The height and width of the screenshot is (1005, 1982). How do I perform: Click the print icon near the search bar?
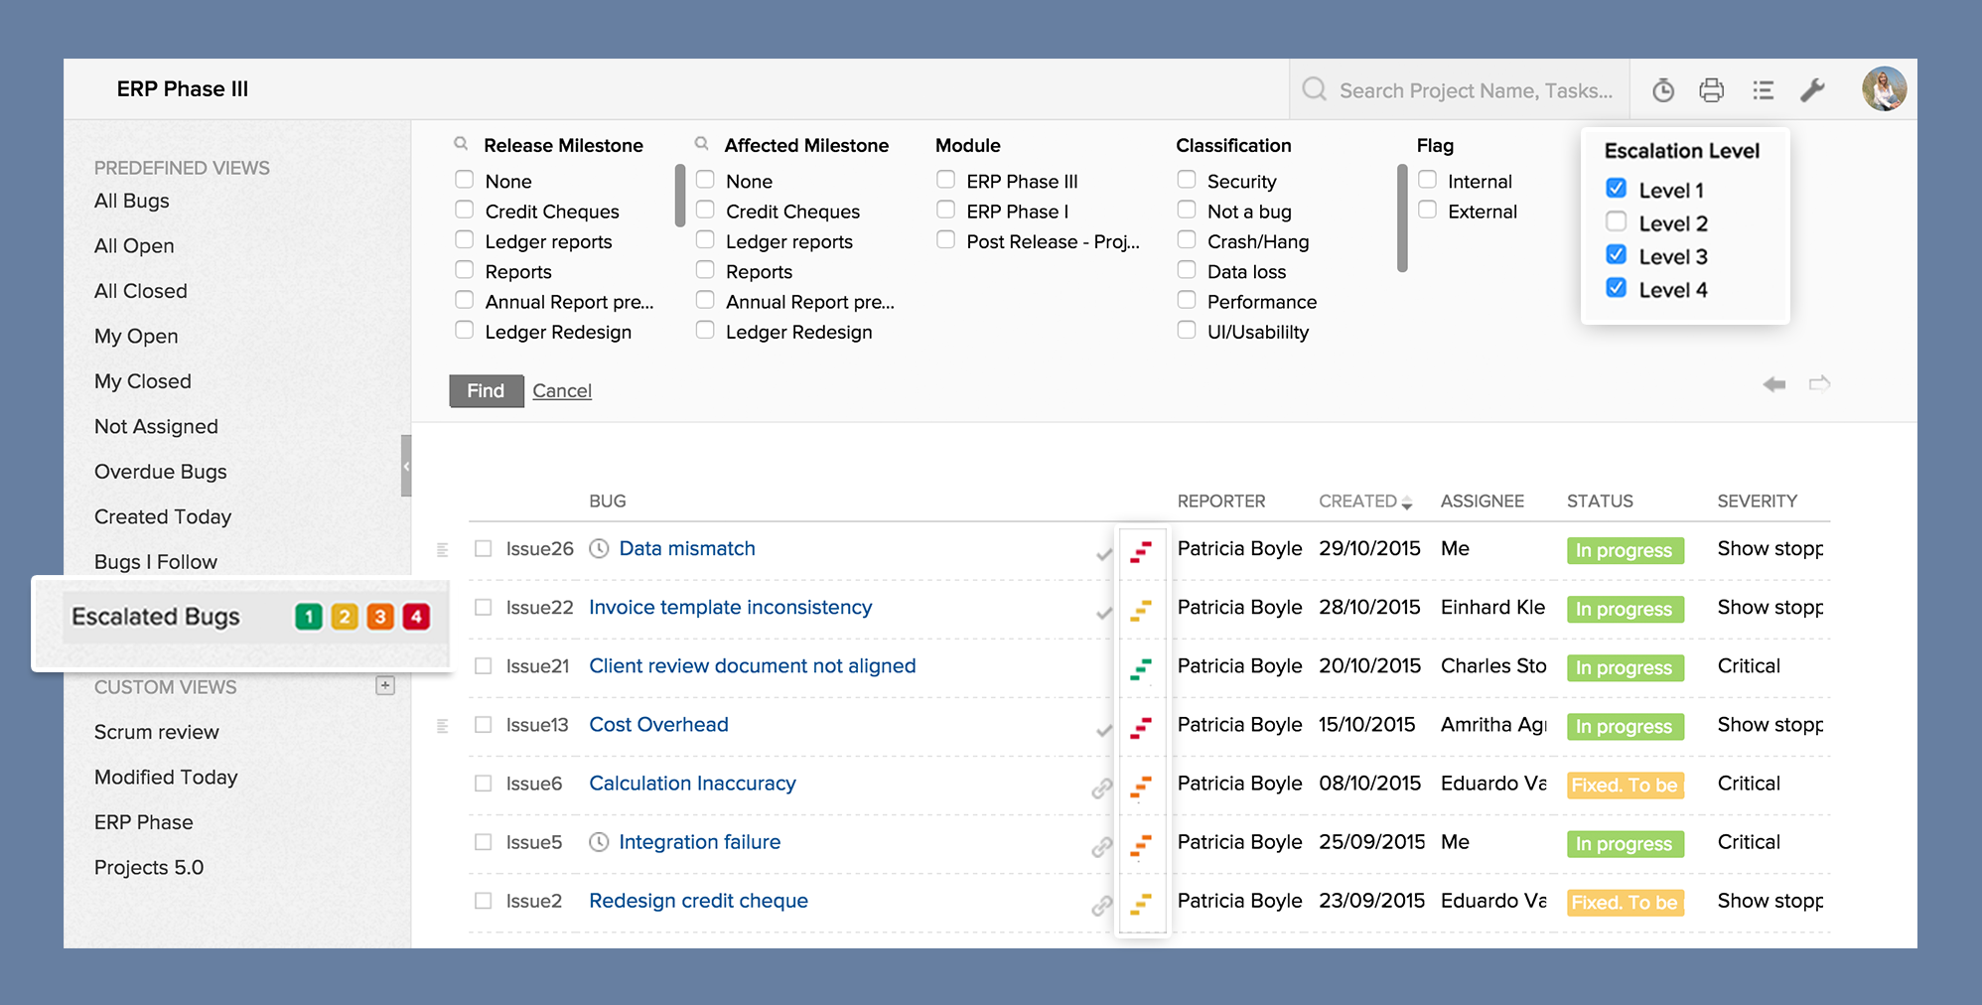coord(1712,89)
